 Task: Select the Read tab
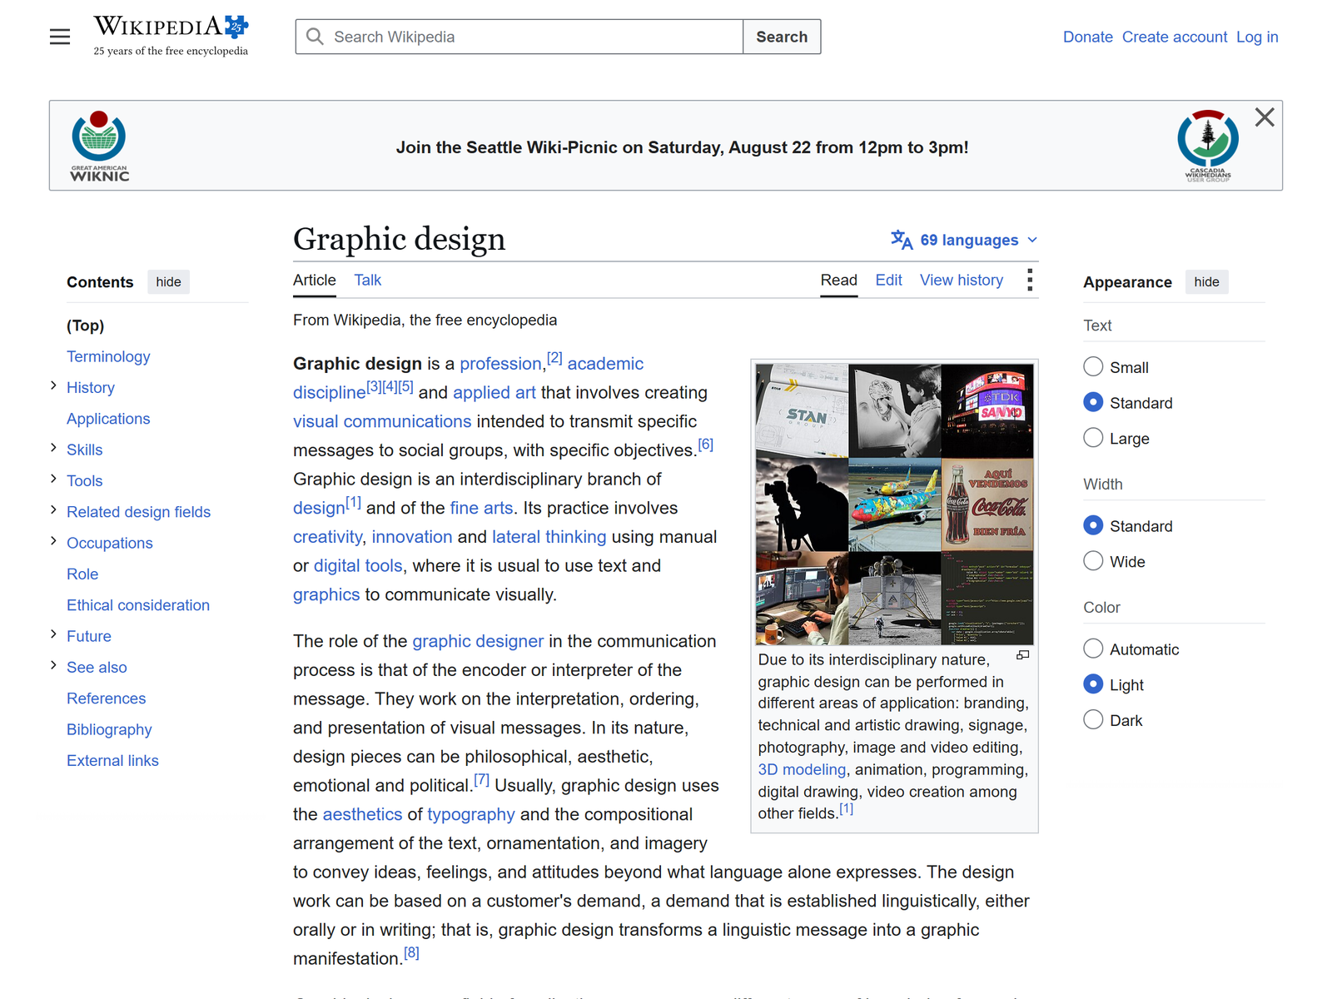tap(838, 281)
